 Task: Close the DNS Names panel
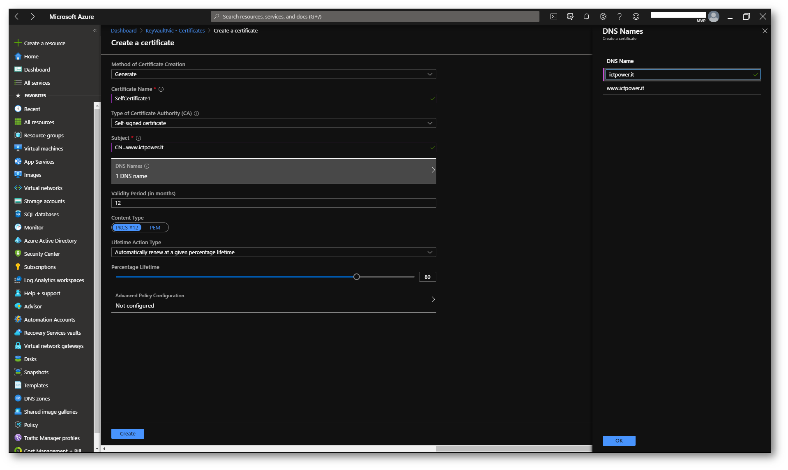tap(765, 31)
